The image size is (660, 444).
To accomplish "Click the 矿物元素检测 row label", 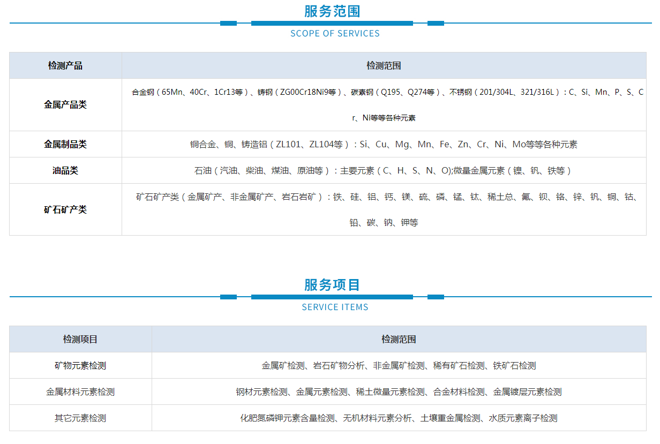I will [x=80, y=366].
